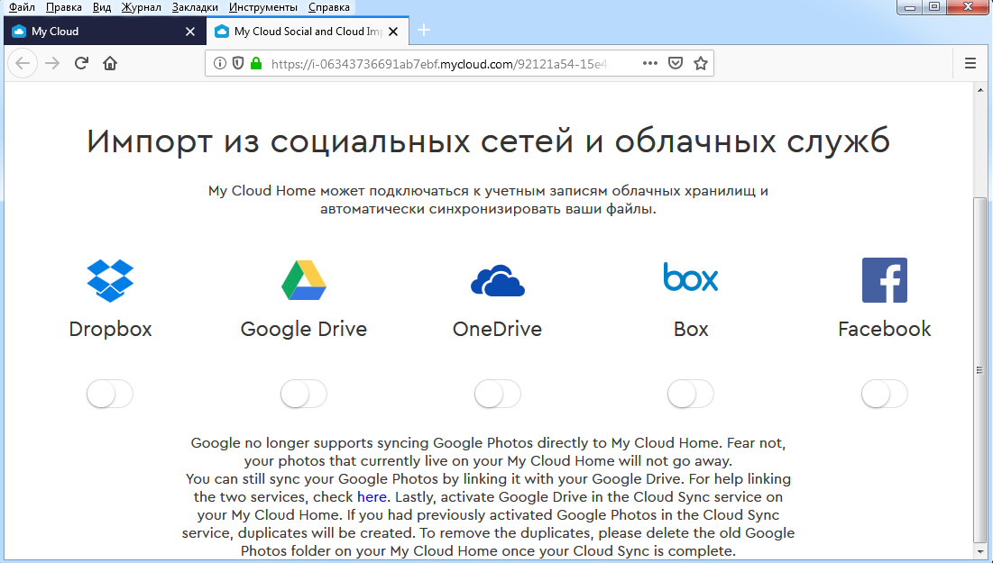Switch to the My Cloud tab
Screen dimensions: 993x563
(x=99, y=32)
